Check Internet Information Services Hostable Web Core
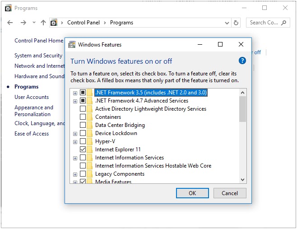Viewport: 297px width, 229px height. click(x=83, y=166)
